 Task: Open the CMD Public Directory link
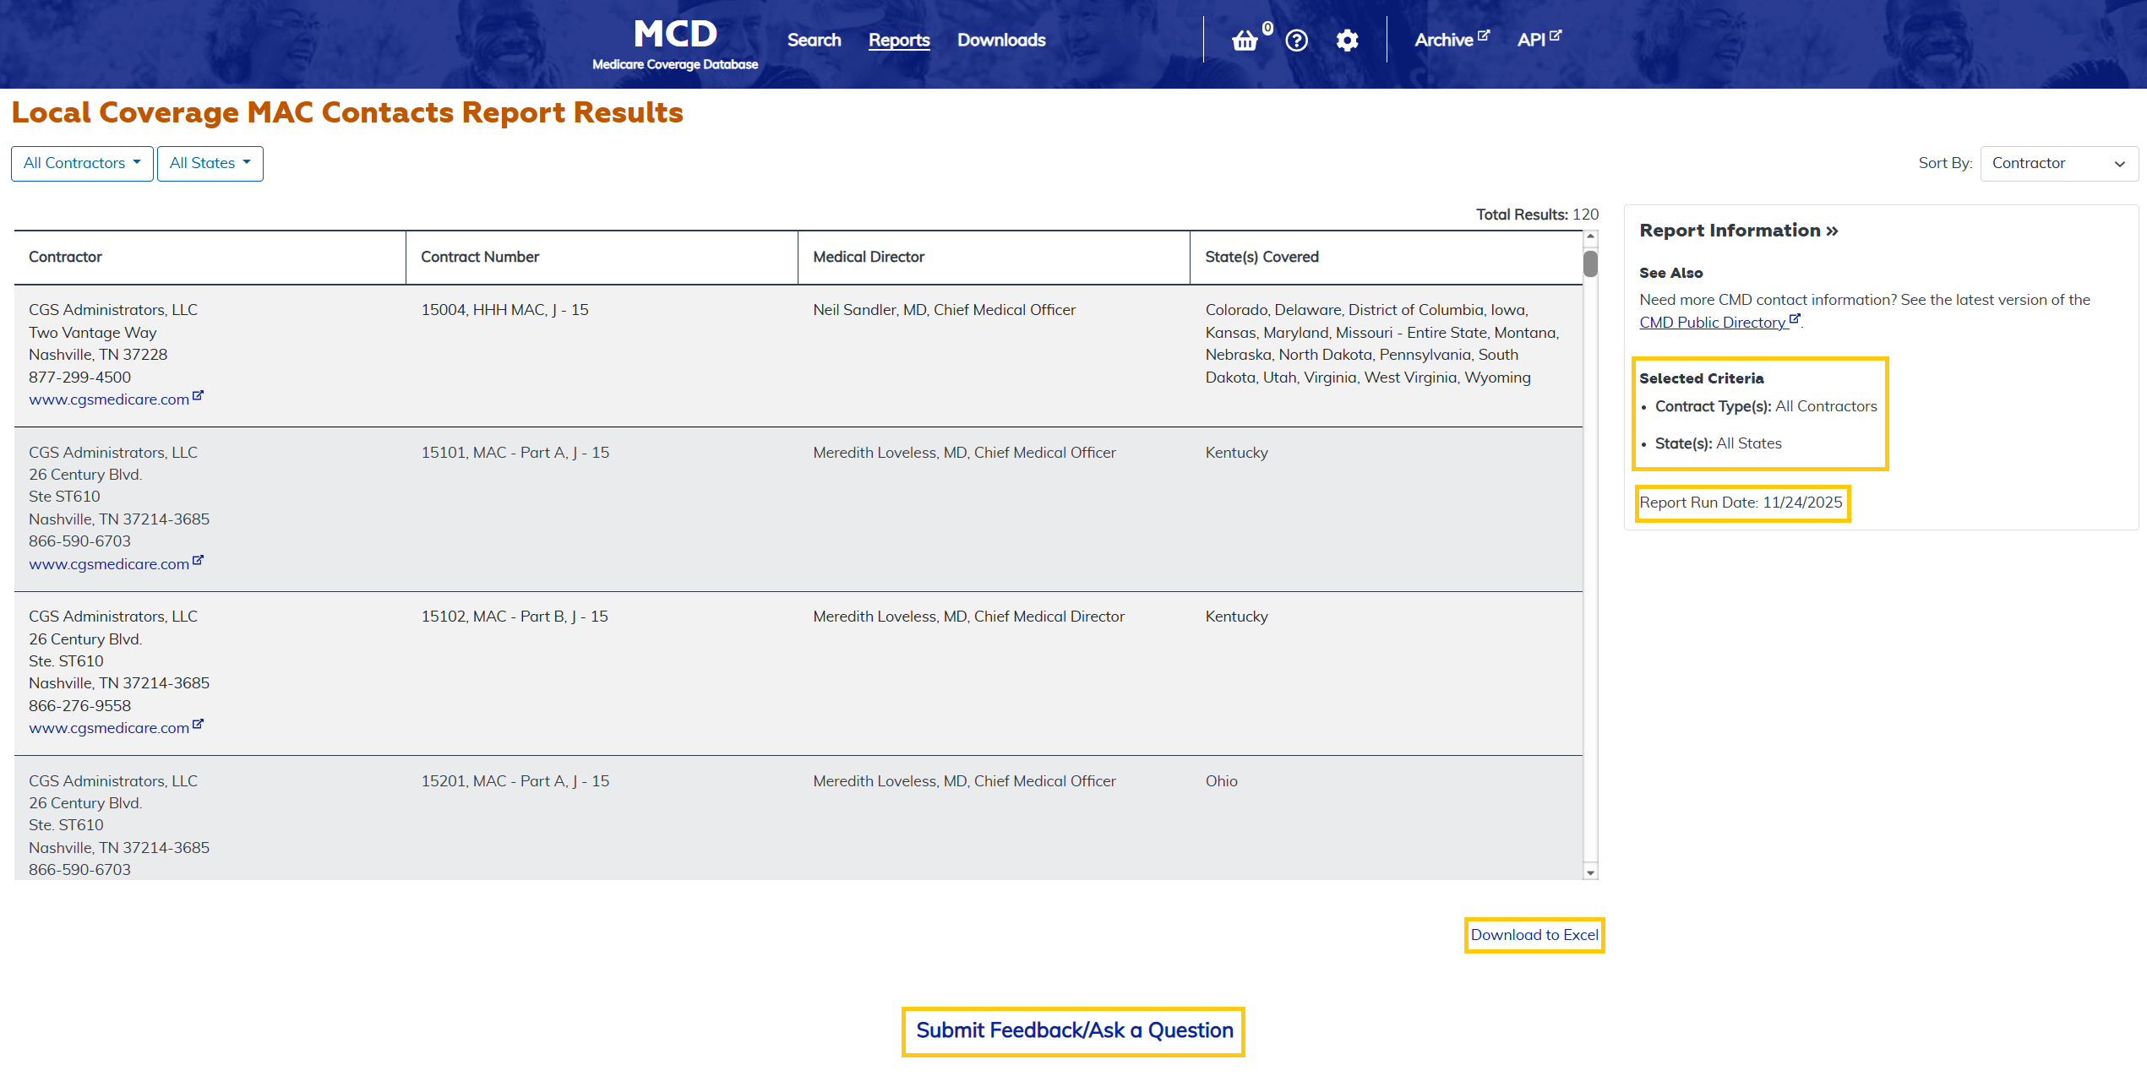click(1713, 323)
